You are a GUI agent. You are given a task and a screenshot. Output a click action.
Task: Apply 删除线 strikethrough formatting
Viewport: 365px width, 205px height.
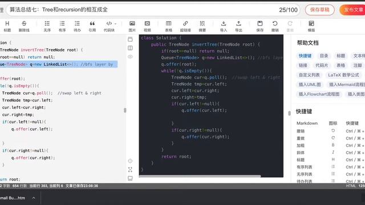(24, 26)
